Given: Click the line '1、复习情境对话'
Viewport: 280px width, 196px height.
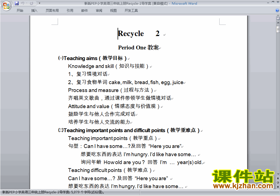Looking at the screenshot, I should pos(88,74).
